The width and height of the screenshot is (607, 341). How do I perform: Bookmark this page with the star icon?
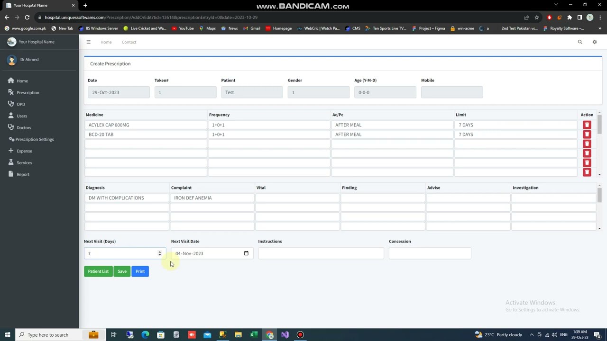[537, 18]
